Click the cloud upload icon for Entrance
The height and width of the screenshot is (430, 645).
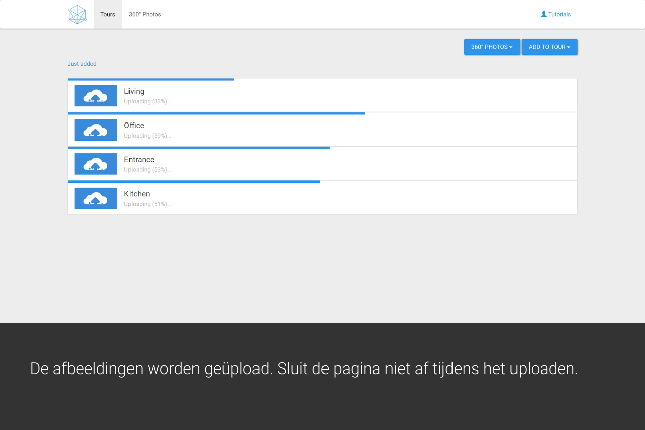(96, 164)
